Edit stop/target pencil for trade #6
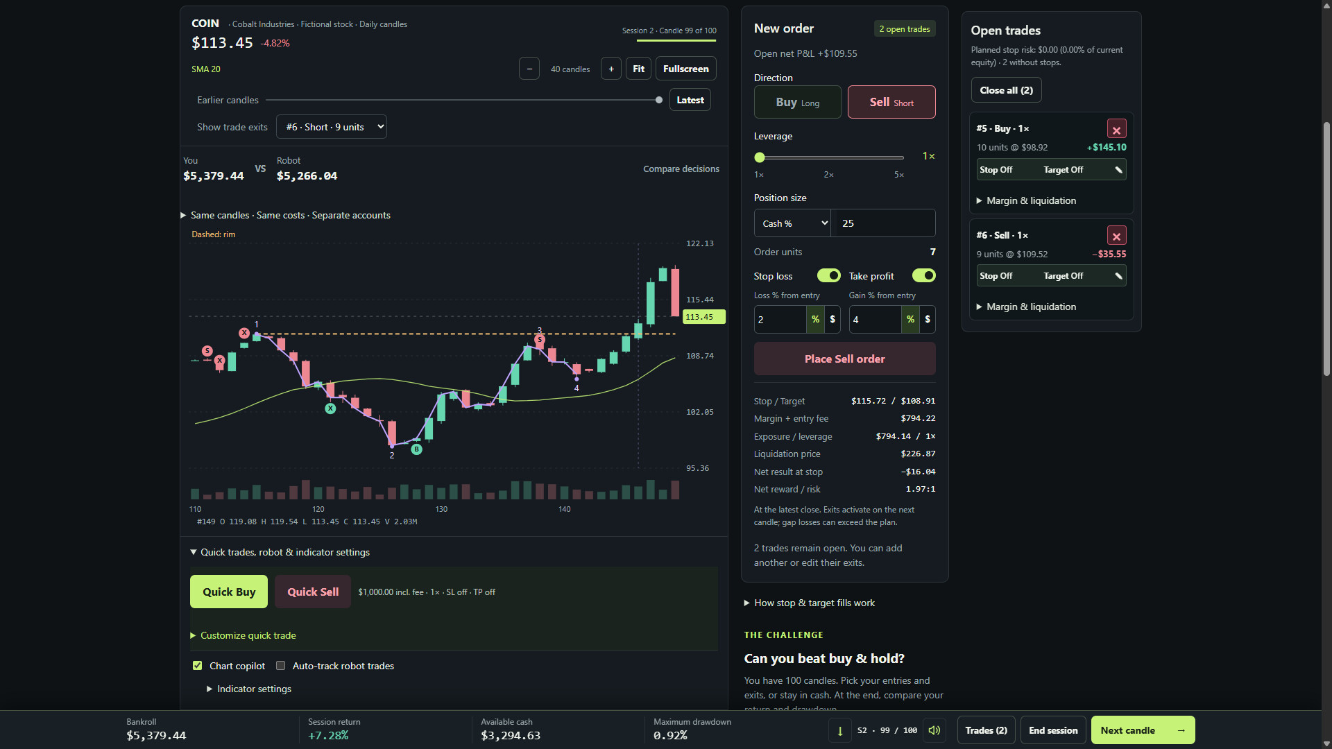This screenshot has height=749, width=1332. [1118, 276]
